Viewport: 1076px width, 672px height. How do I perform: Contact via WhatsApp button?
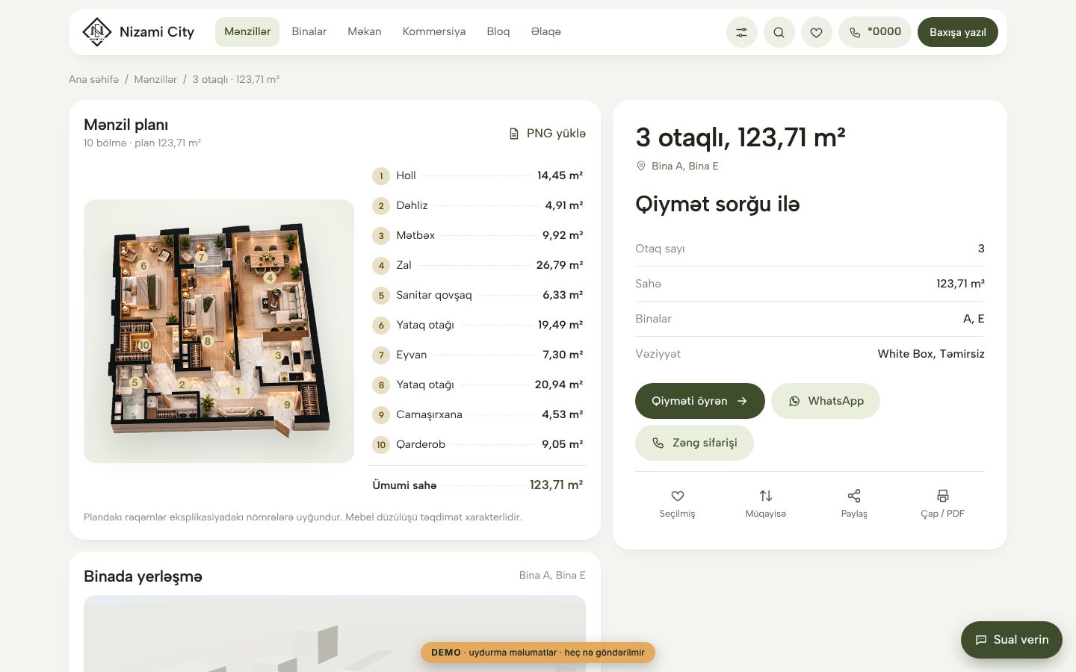[825, 401]
